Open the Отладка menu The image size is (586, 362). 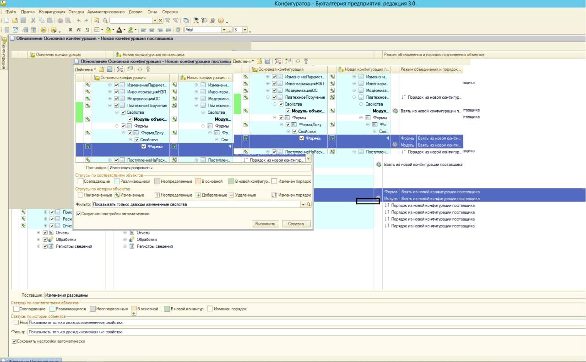pos(76,11)
